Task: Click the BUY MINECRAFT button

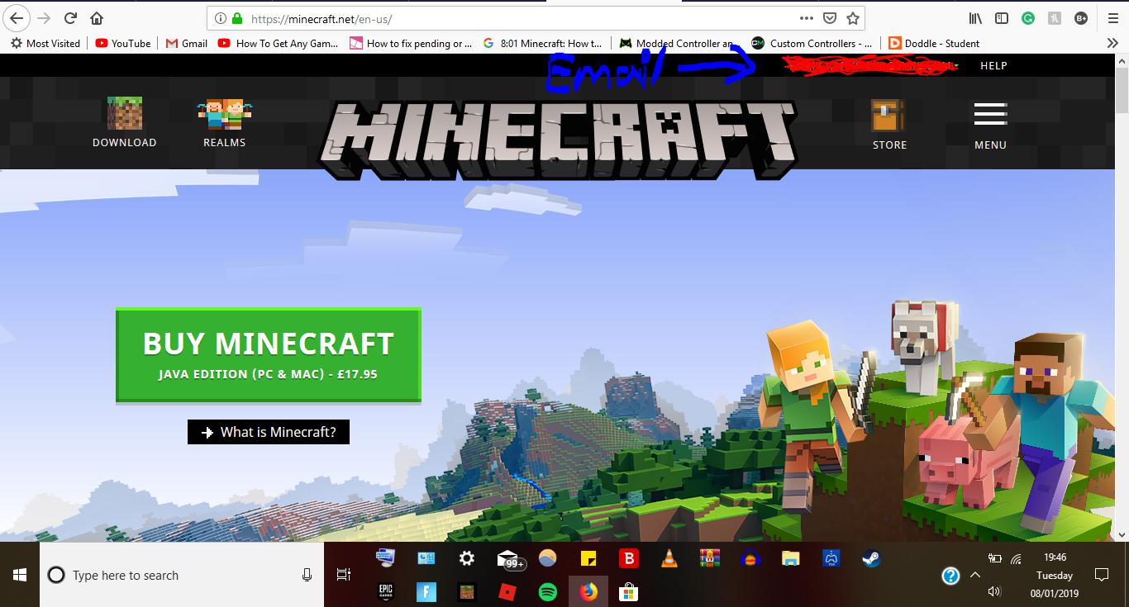Action: click(x=268, y=354)
